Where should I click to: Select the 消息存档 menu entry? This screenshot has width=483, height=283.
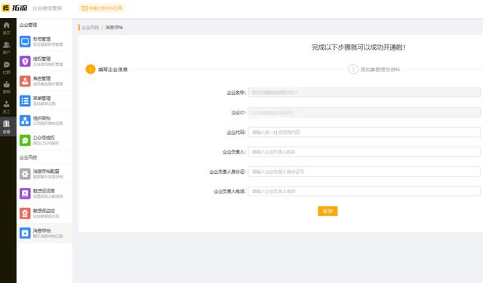(45, 233)
